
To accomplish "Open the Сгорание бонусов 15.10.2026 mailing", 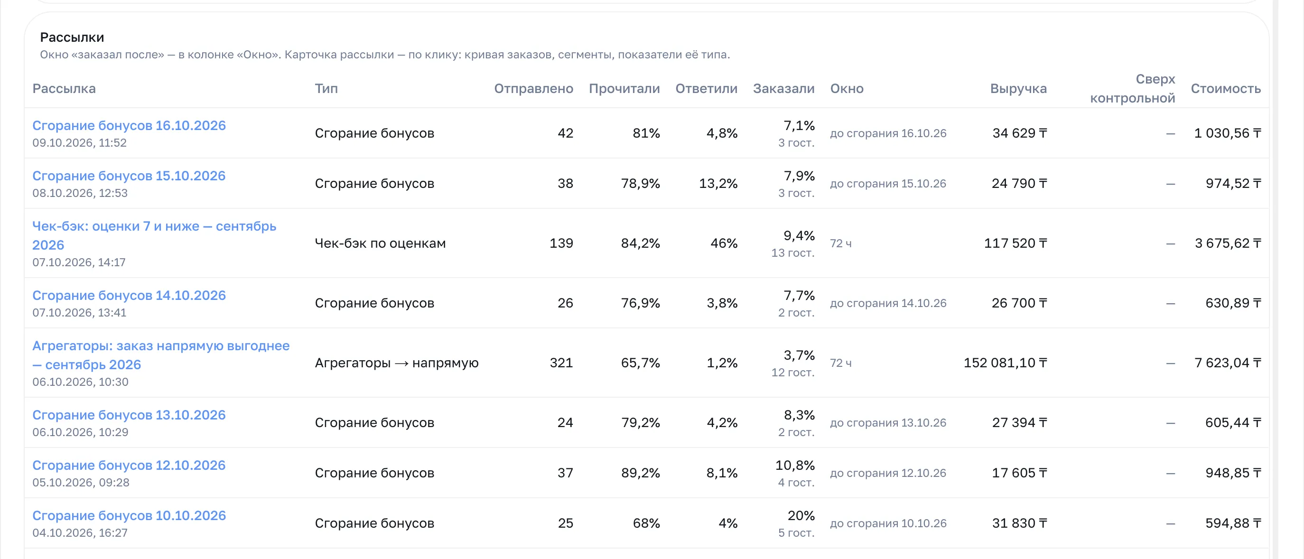I will pos(129,176).
